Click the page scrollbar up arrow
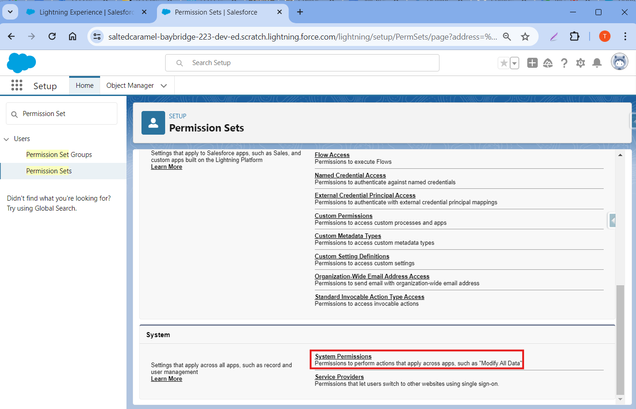Image resolution: width=636 pixels, height=409 pixels. coord(620,155)
